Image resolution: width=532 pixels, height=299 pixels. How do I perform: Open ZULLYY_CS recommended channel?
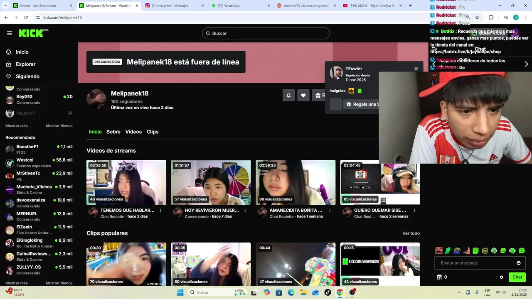click(x=39, y=270)
